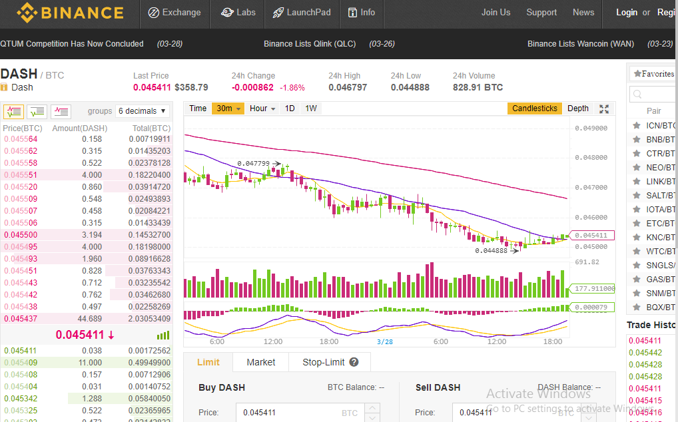Switch chart to Candlesticks view
The width and height of the screenshot is (678, 422).
[534, 108]
